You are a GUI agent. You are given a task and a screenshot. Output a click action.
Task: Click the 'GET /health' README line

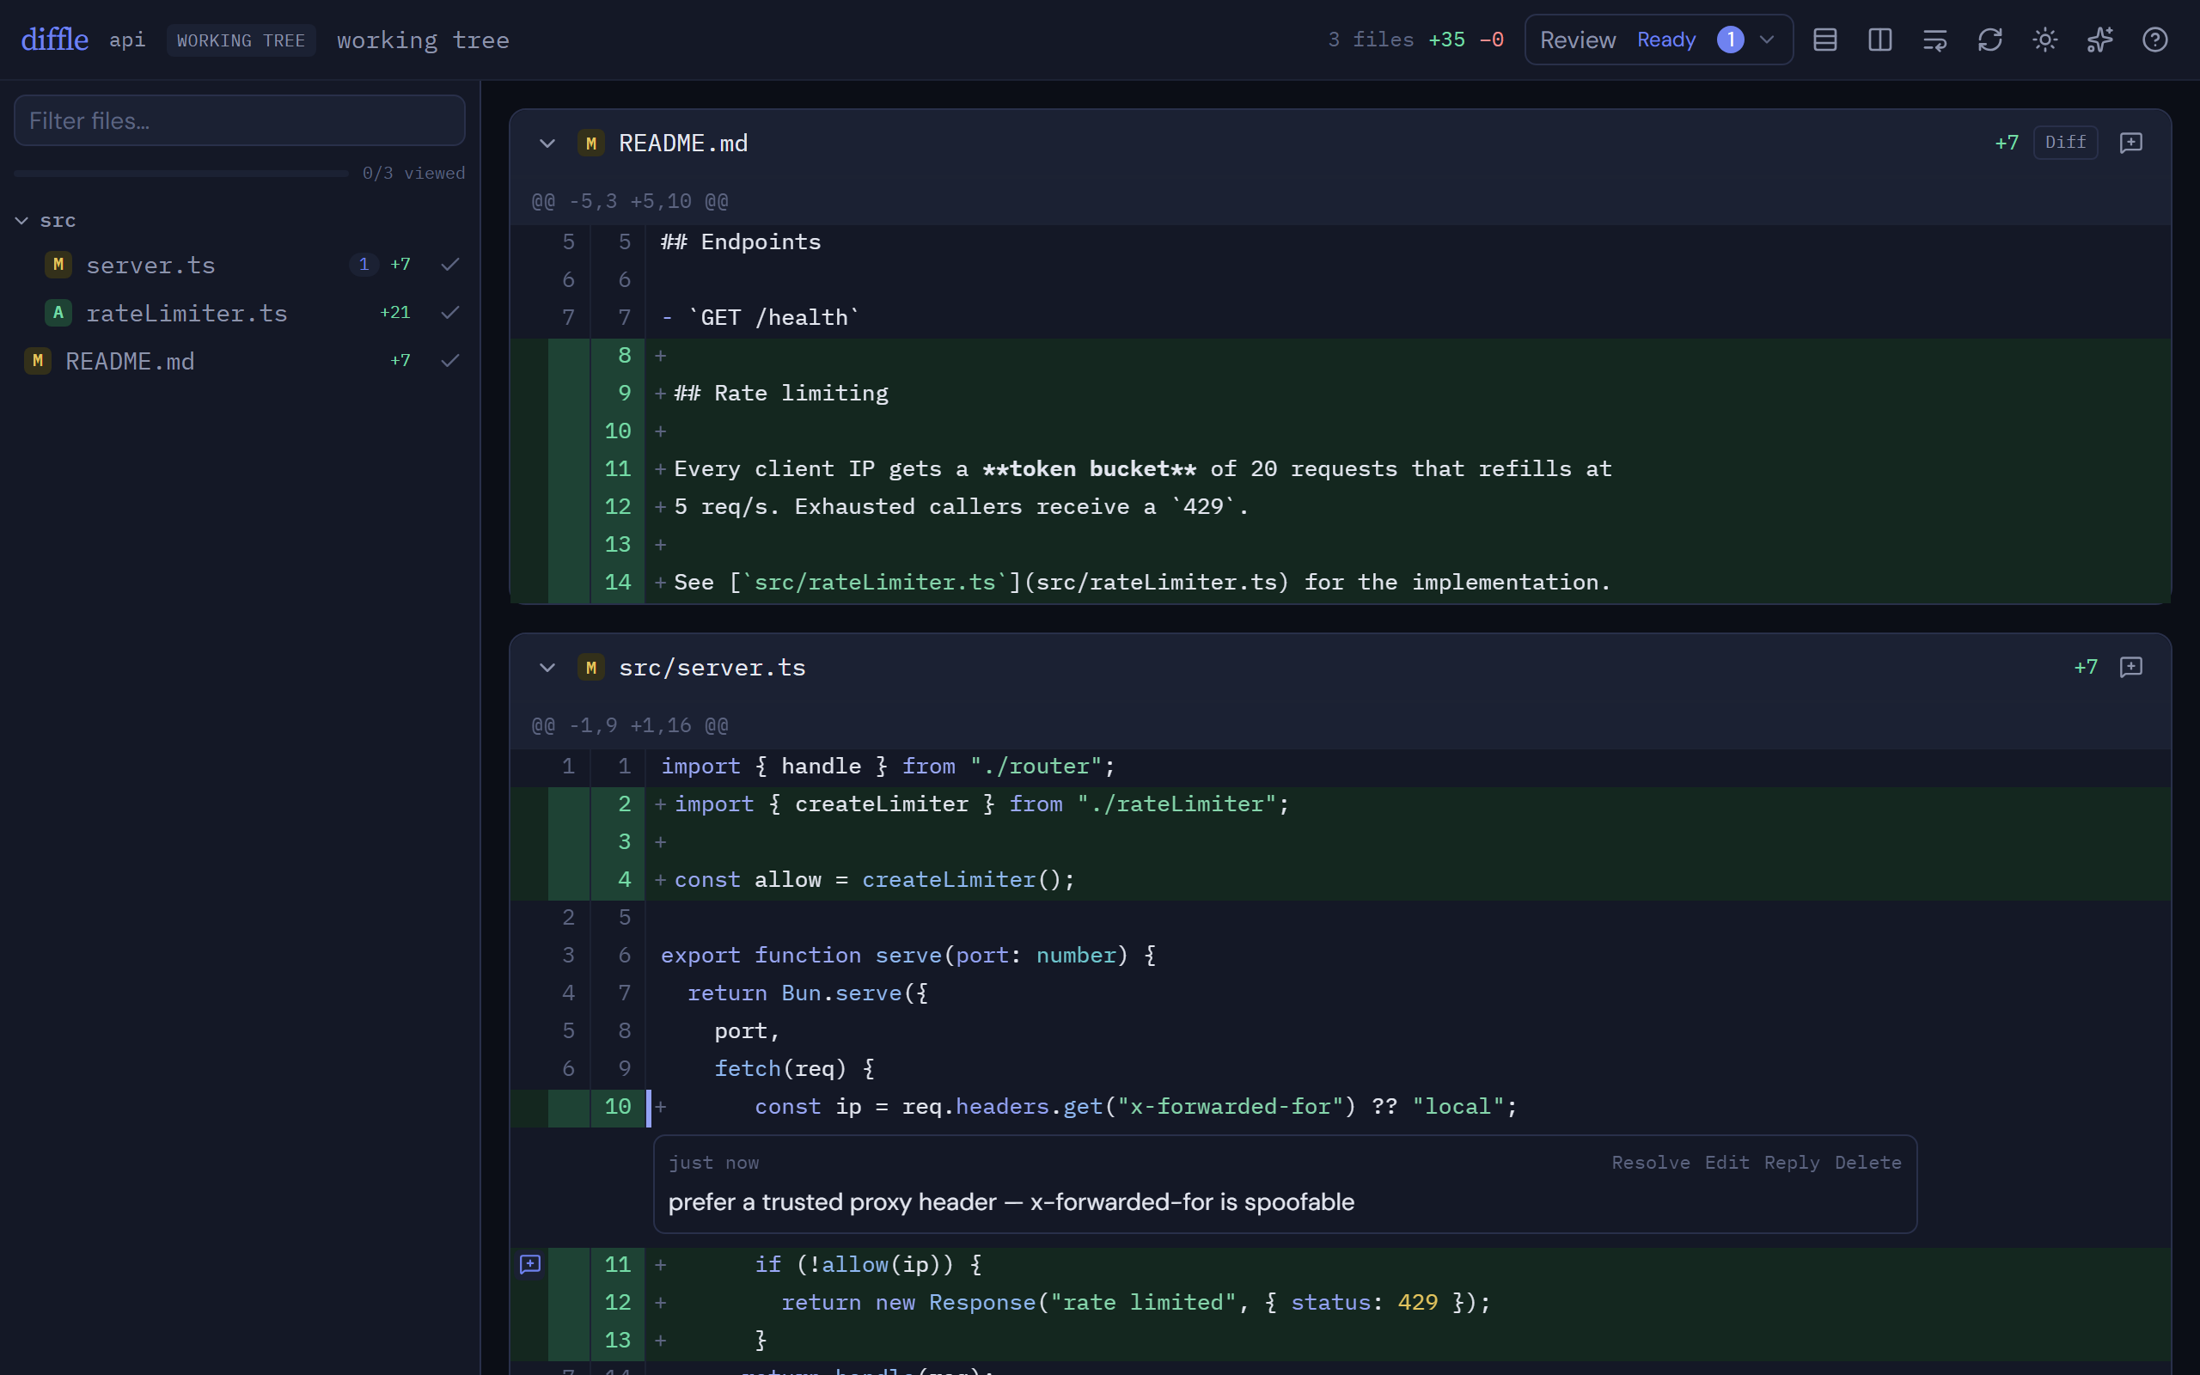pos(1340,318)
